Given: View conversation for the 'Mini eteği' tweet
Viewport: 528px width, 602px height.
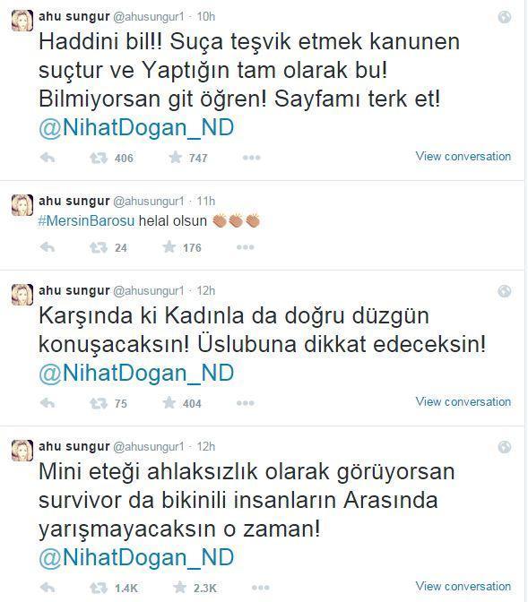Looking at the screenshot, I should [x=463, y=586].
